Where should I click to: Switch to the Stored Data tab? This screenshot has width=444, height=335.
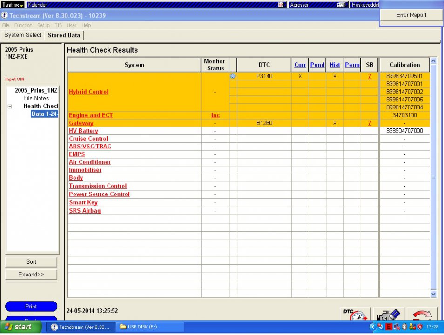64,35
